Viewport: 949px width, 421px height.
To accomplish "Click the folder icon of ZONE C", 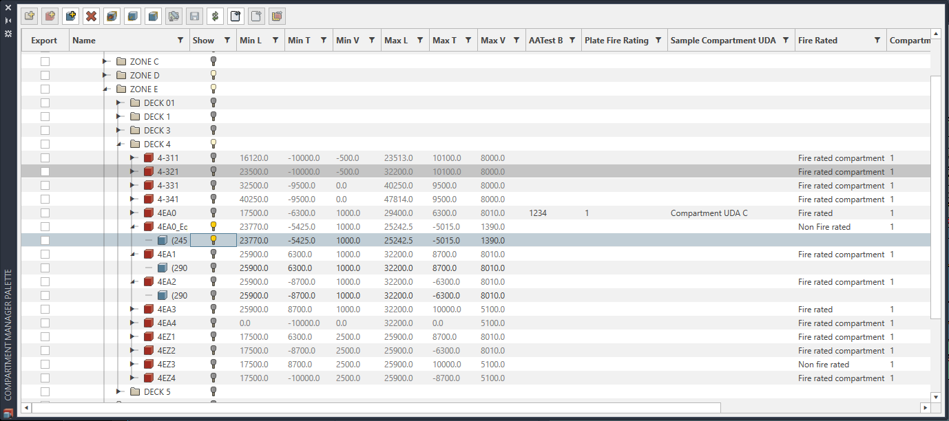I will coord(121,61).
